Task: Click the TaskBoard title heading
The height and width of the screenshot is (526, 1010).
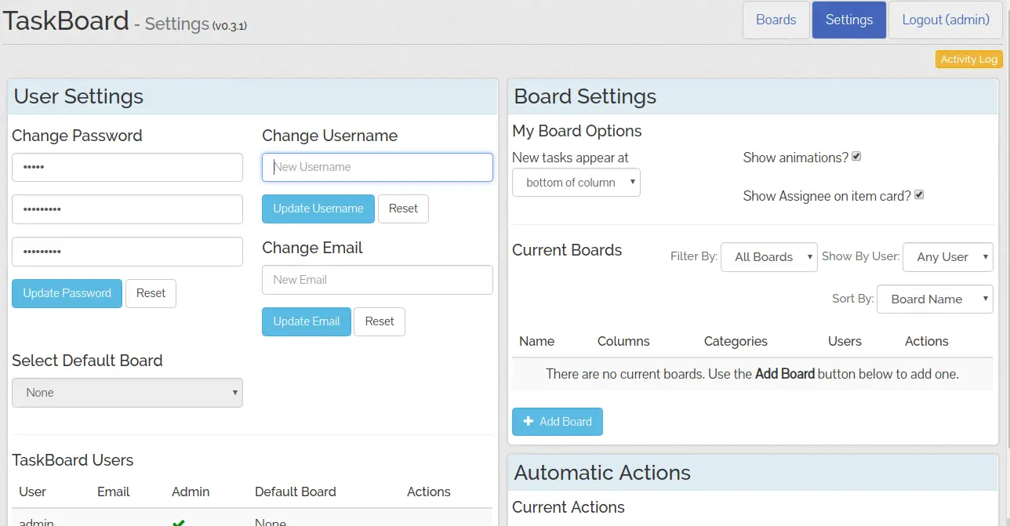Action: (x=66, y=20)
